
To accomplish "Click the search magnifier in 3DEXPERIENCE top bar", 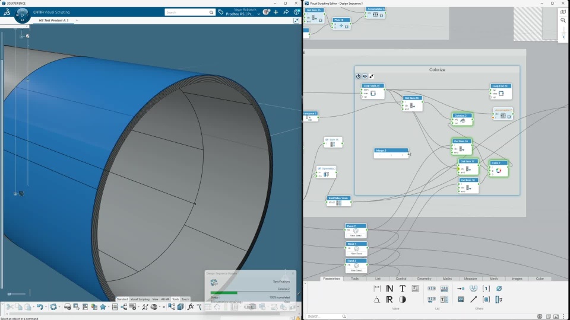I will [x=211, y=12].
